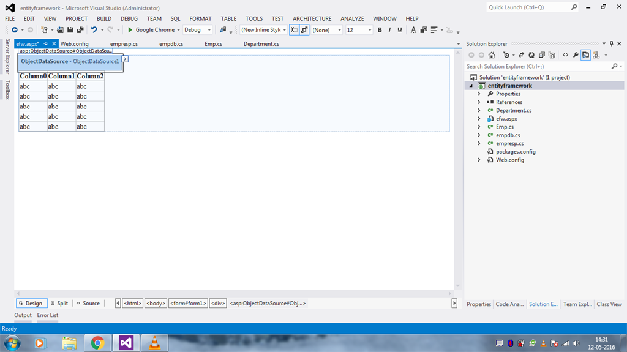Switch to the Department.cs tab
This screenshot has height=352, width=627.
(x=261, y=44)
